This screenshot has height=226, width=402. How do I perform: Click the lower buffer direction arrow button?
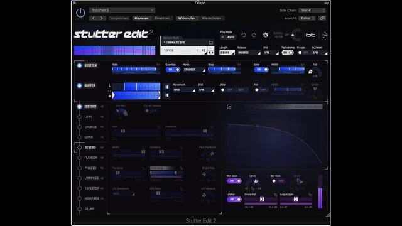click(167, 95)
